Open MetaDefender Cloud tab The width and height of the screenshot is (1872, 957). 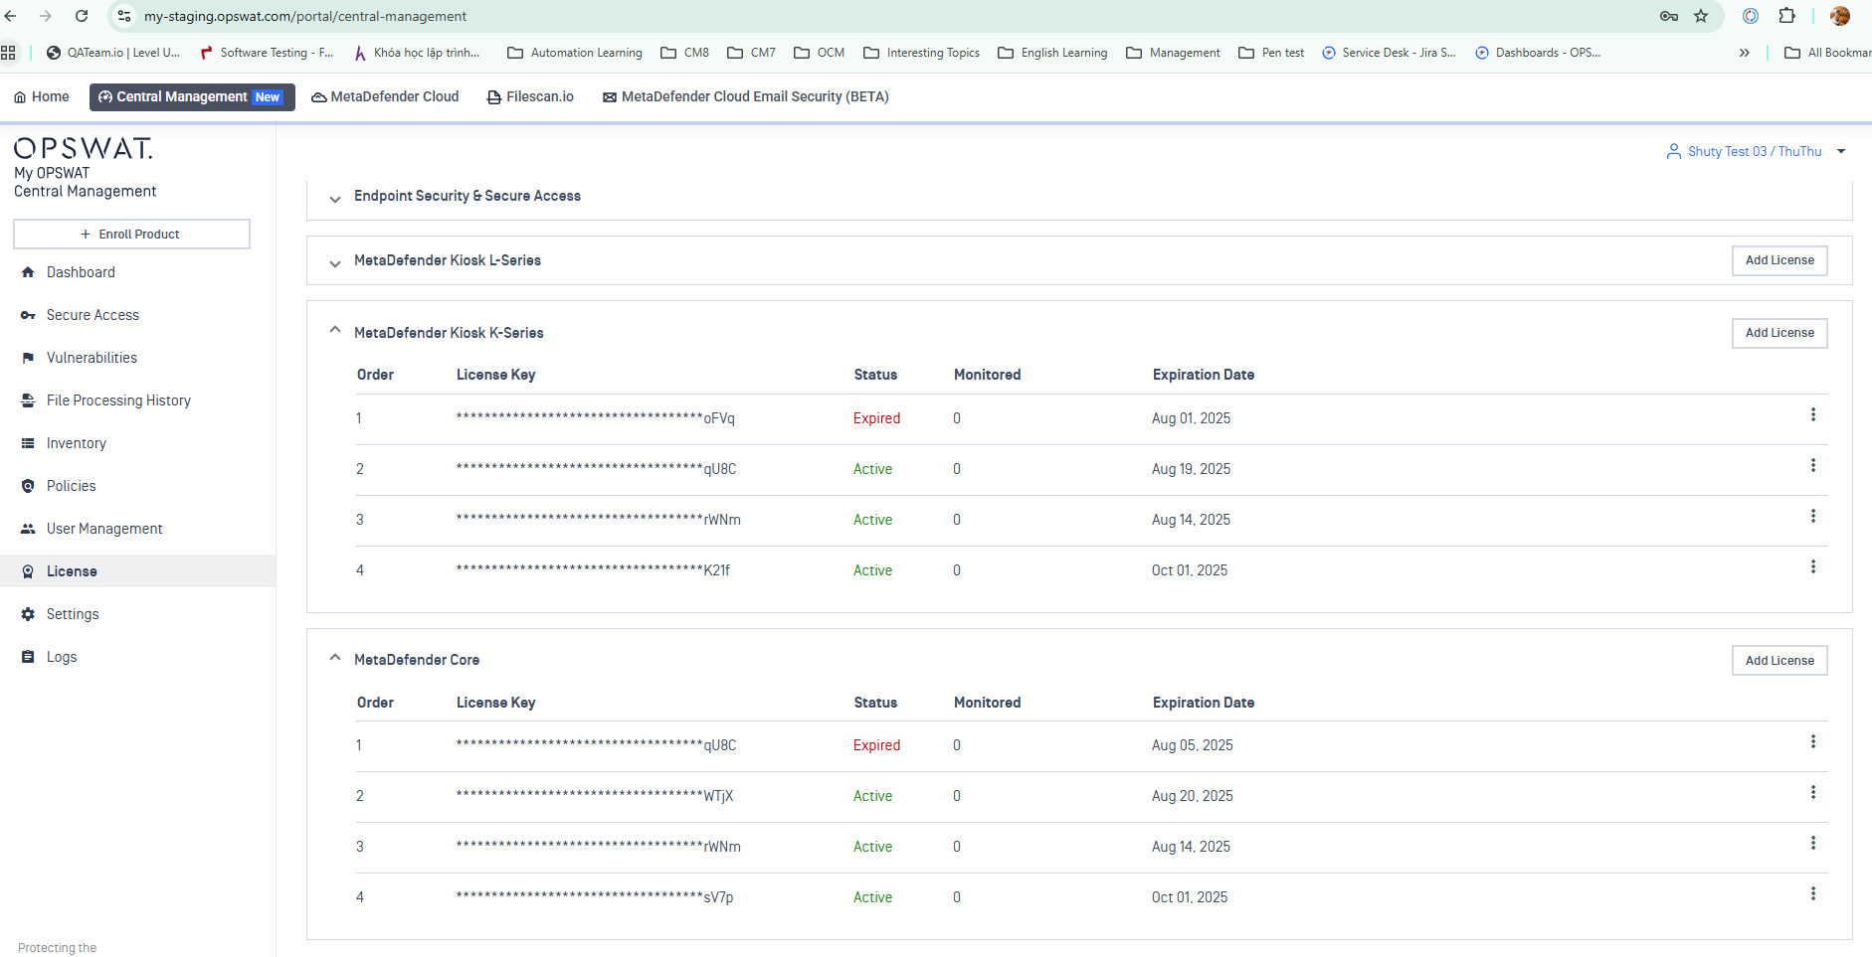pyautogui.click(x=385, y=96)
